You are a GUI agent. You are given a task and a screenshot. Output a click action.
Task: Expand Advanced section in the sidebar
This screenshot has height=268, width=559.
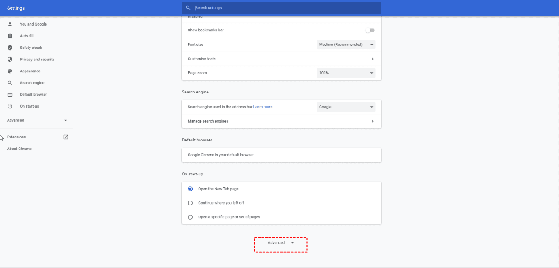coord(37,120)
